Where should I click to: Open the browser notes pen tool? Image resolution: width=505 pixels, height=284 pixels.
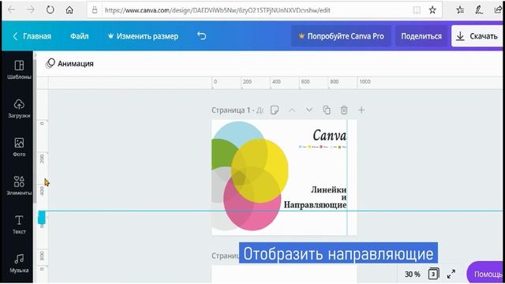click(479, 10)
